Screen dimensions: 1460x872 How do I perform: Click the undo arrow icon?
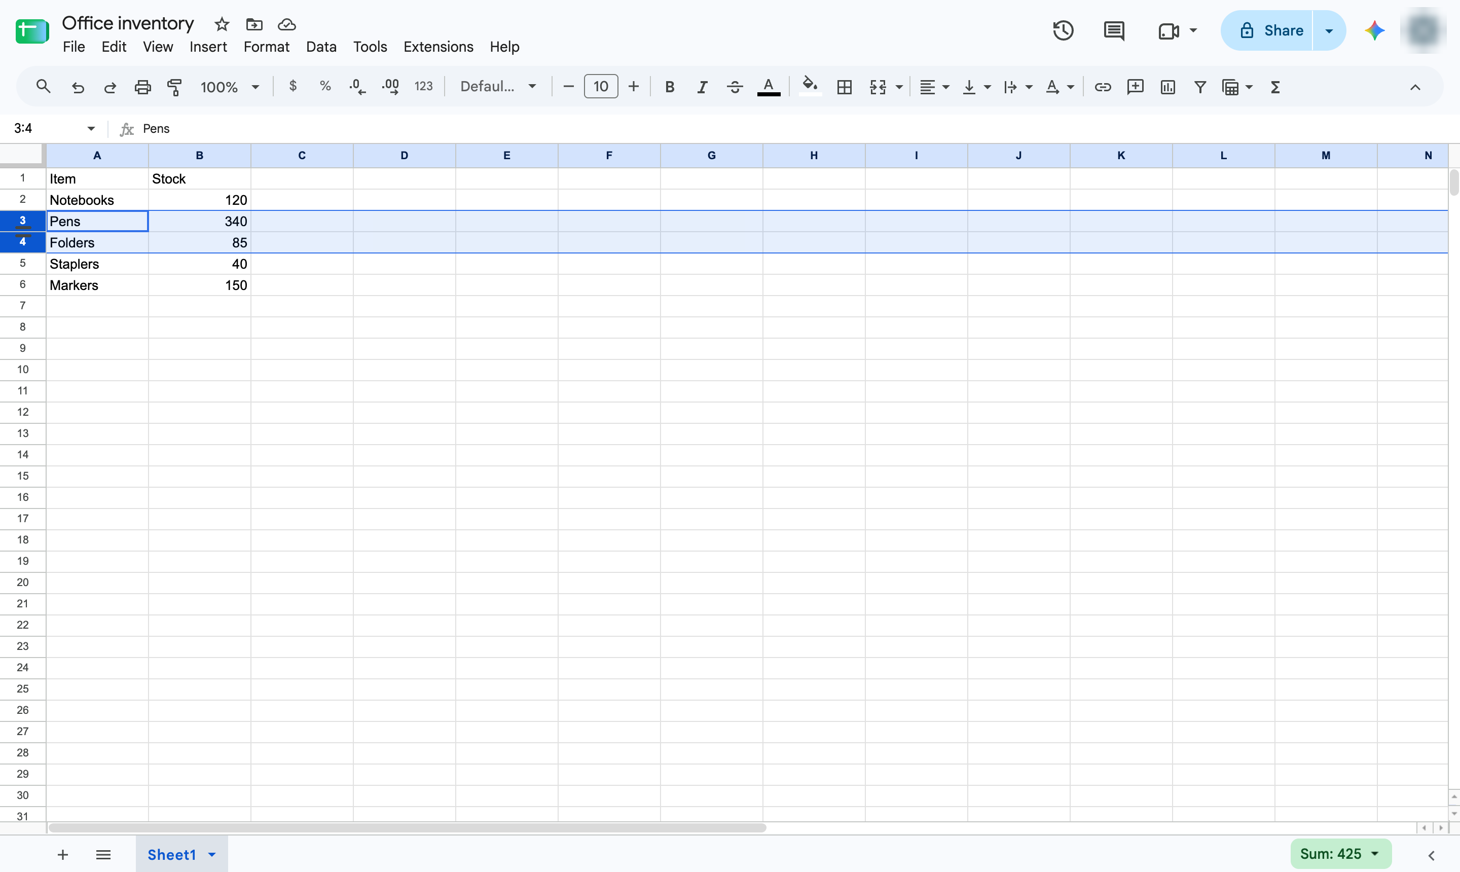tap(78, 87)
